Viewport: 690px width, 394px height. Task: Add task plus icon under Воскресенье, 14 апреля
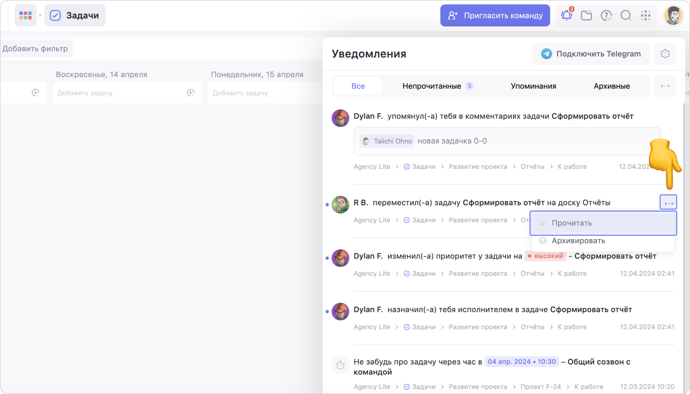click(x=190, y=93)
